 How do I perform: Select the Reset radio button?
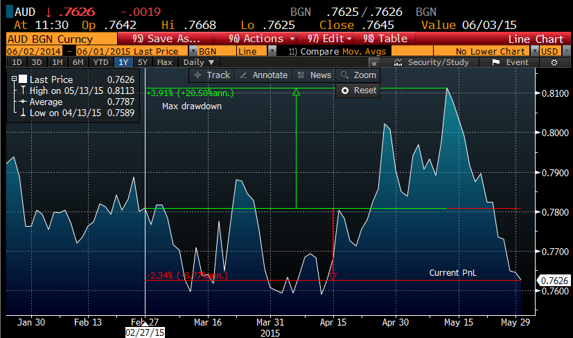[x=344, y=91]
